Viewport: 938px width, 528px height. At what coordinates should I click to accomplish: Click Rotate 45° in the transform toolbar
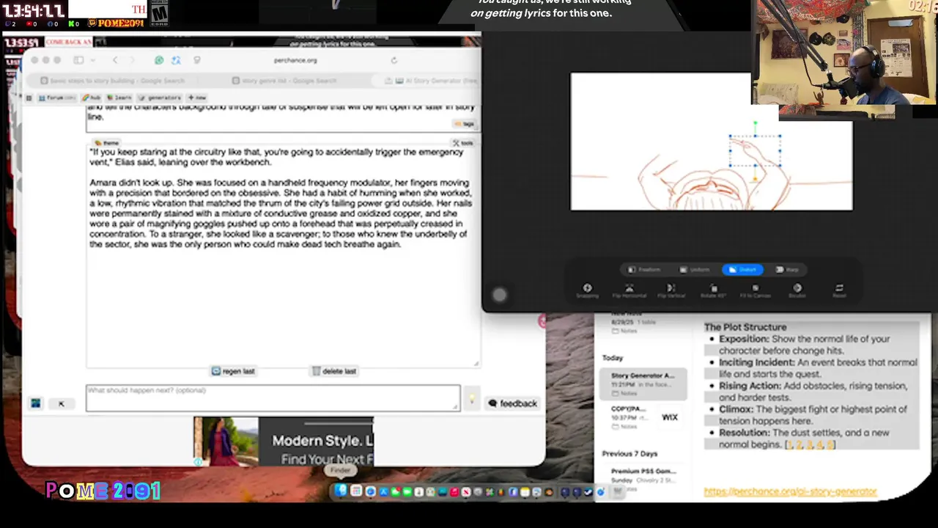(x=713, y=290)
